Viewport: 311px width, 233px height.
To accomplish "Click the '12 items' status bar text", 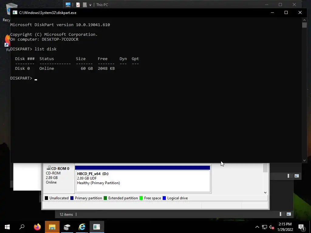I will pos(66,214).
